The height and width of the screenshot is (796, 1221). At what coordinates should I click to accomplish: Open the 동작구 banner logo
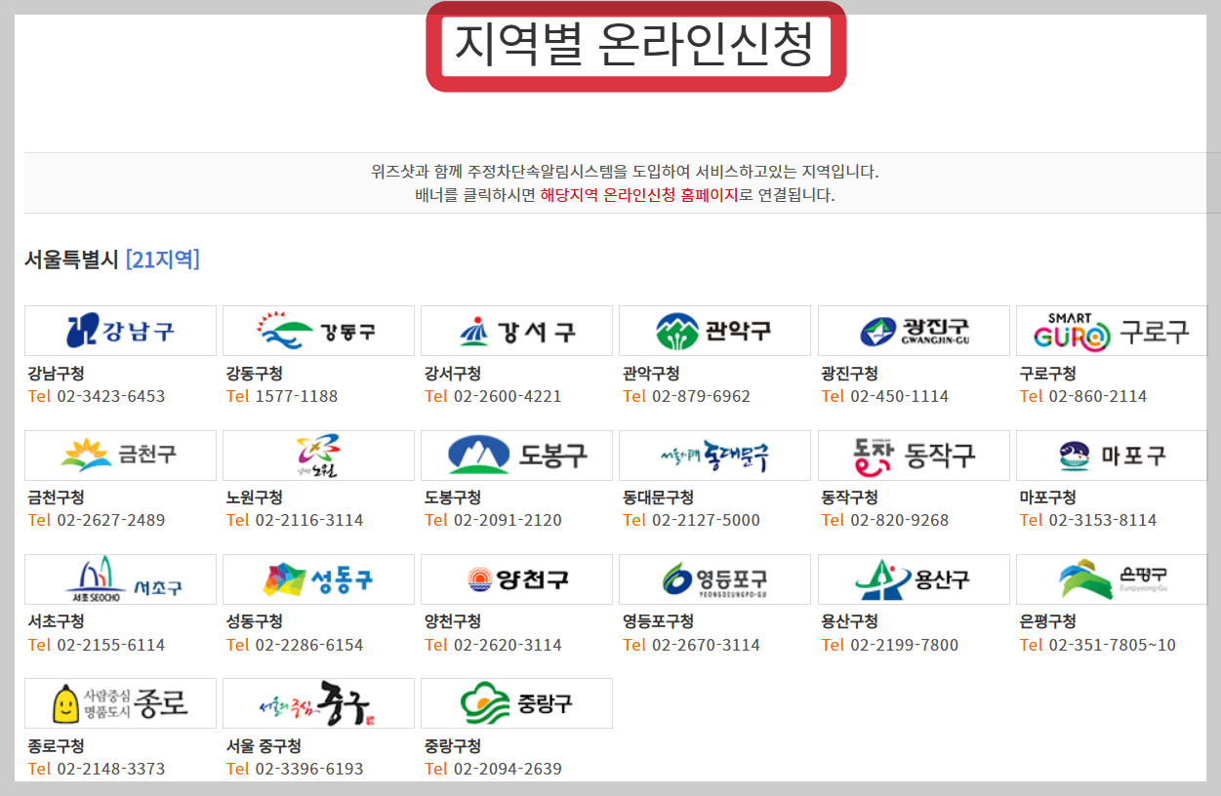click(x=914, y=456)
